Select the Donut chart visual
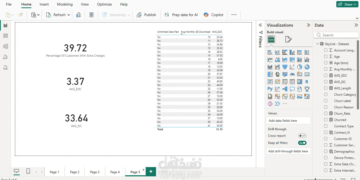 (x=307, y=67)
